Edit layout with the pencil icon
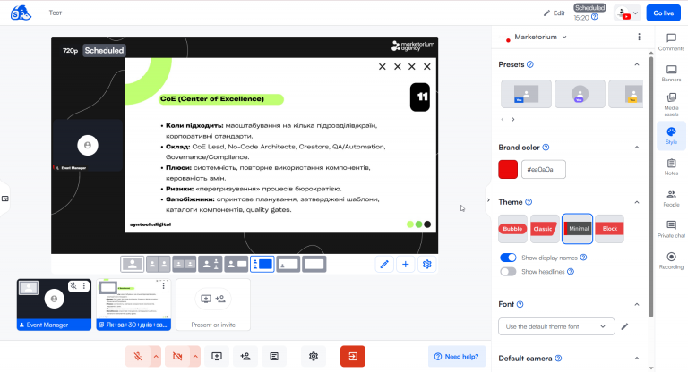 384,264
